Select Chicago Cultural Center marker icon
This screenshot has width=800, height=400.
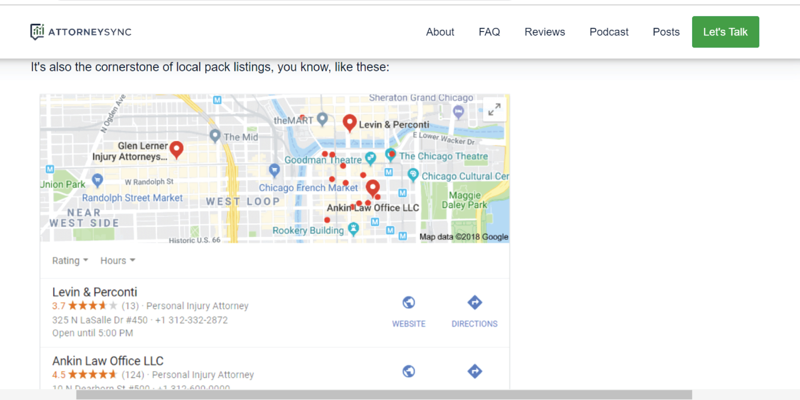coord(413,174)
